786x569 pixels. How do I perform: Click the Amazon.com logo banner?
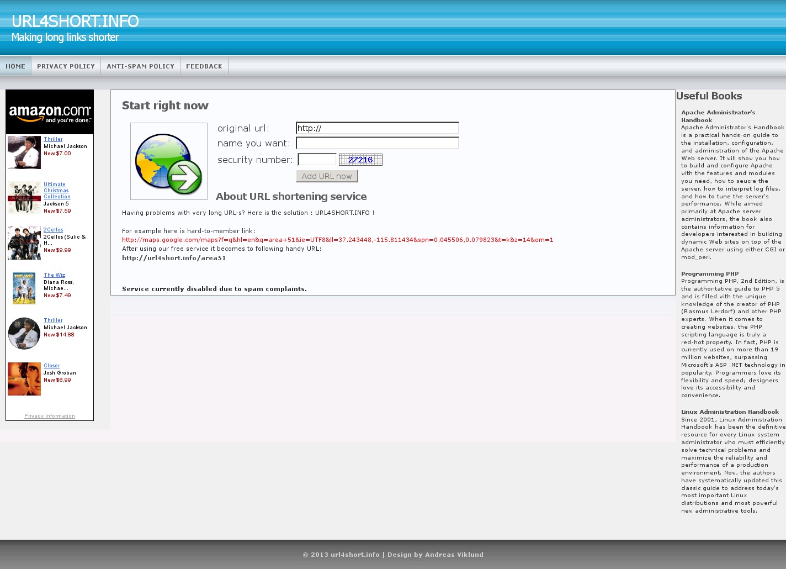coord(50,113)
